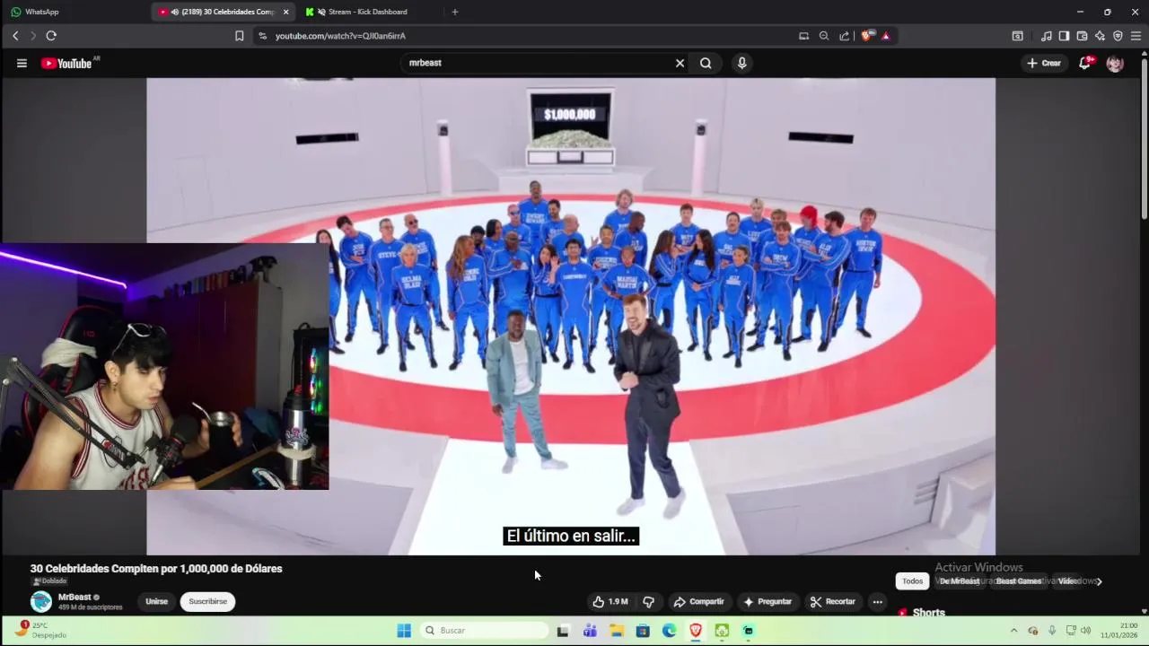Expand the hidden system tray icons
The image size is (1149, 646).
[x=1013, y=631]
